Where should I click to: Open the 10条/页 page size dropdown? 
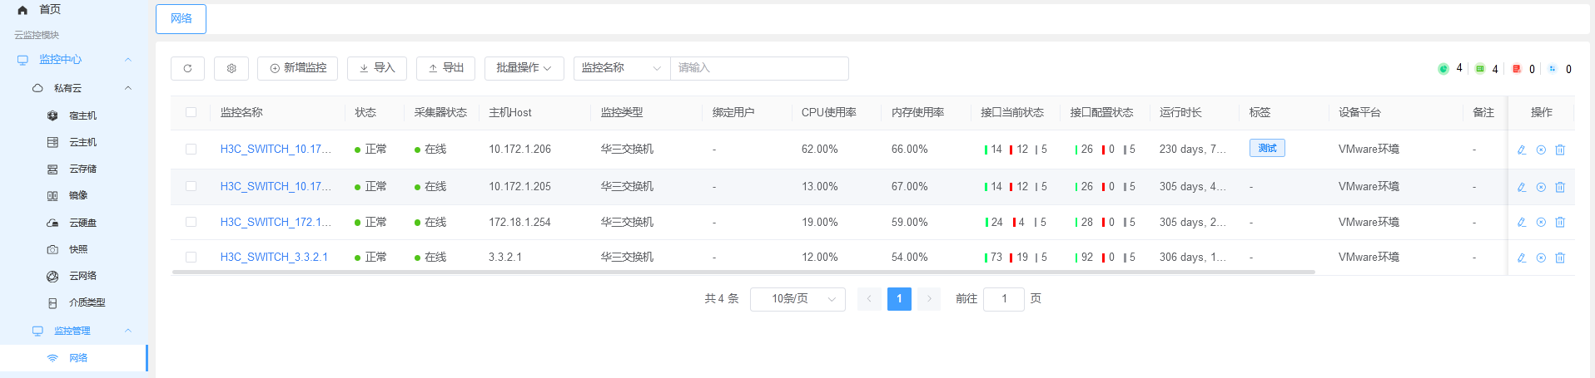tap(797, 299)
